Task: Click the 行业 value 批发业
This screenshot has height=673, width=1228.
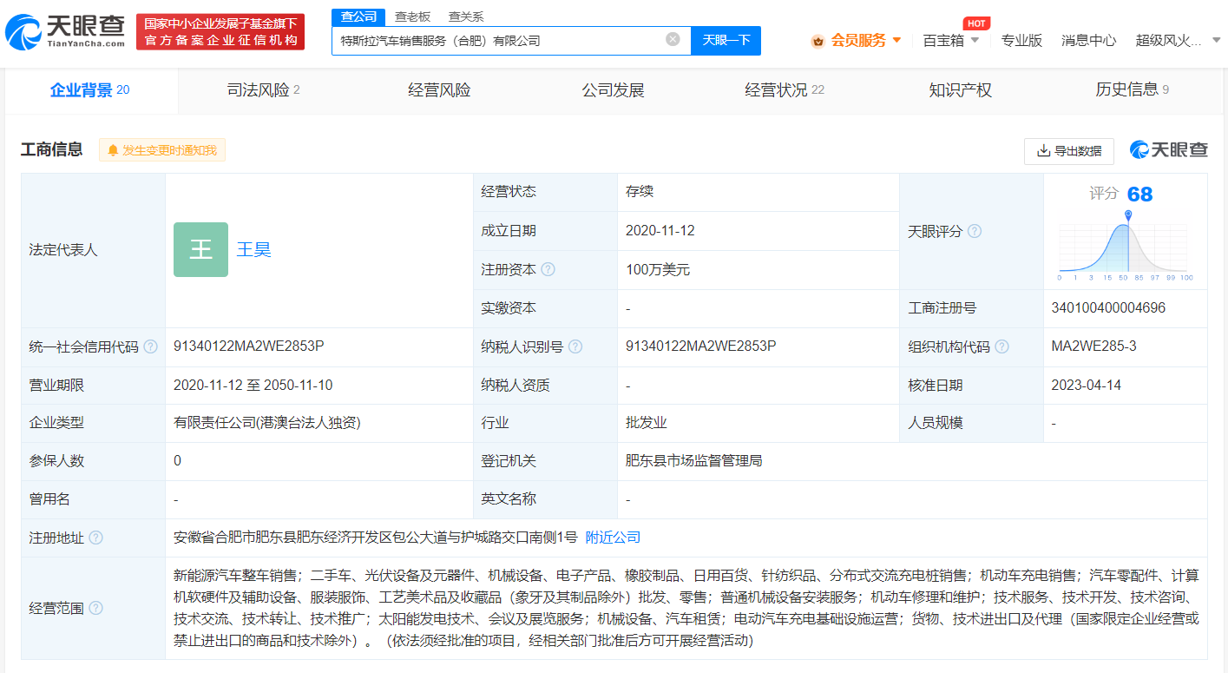Action: pyautogui.click(x=646, y=423)
